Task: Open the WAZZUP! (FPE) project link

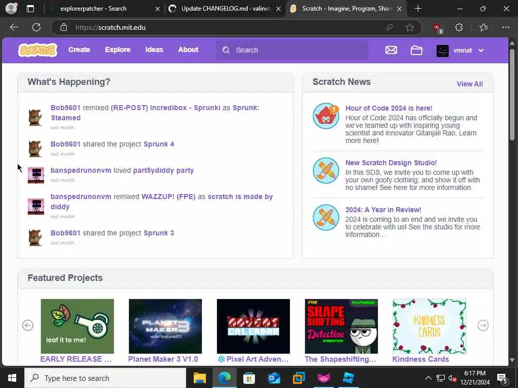Action: (168, 197)
